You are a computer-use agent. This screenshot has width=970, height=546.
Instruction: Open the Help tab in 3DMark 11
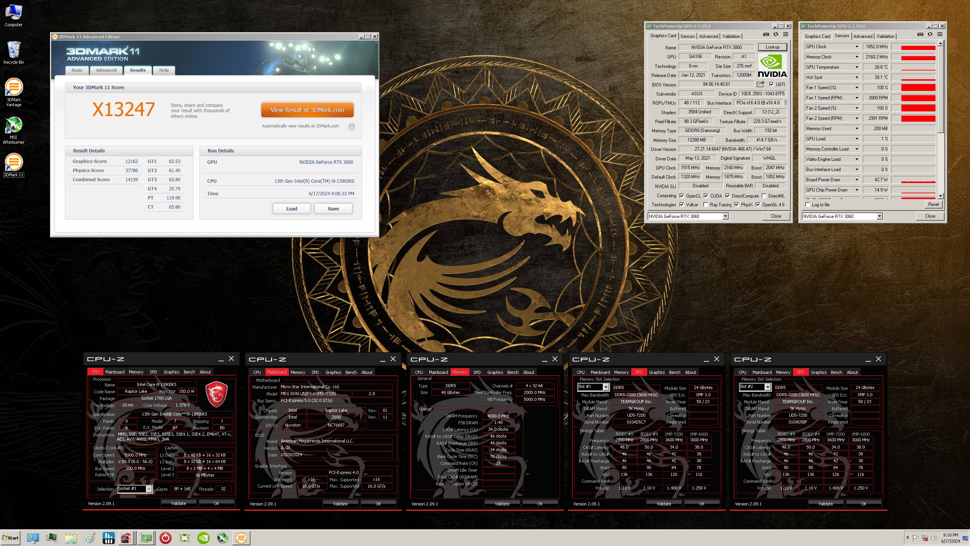(x=164, y=70)
